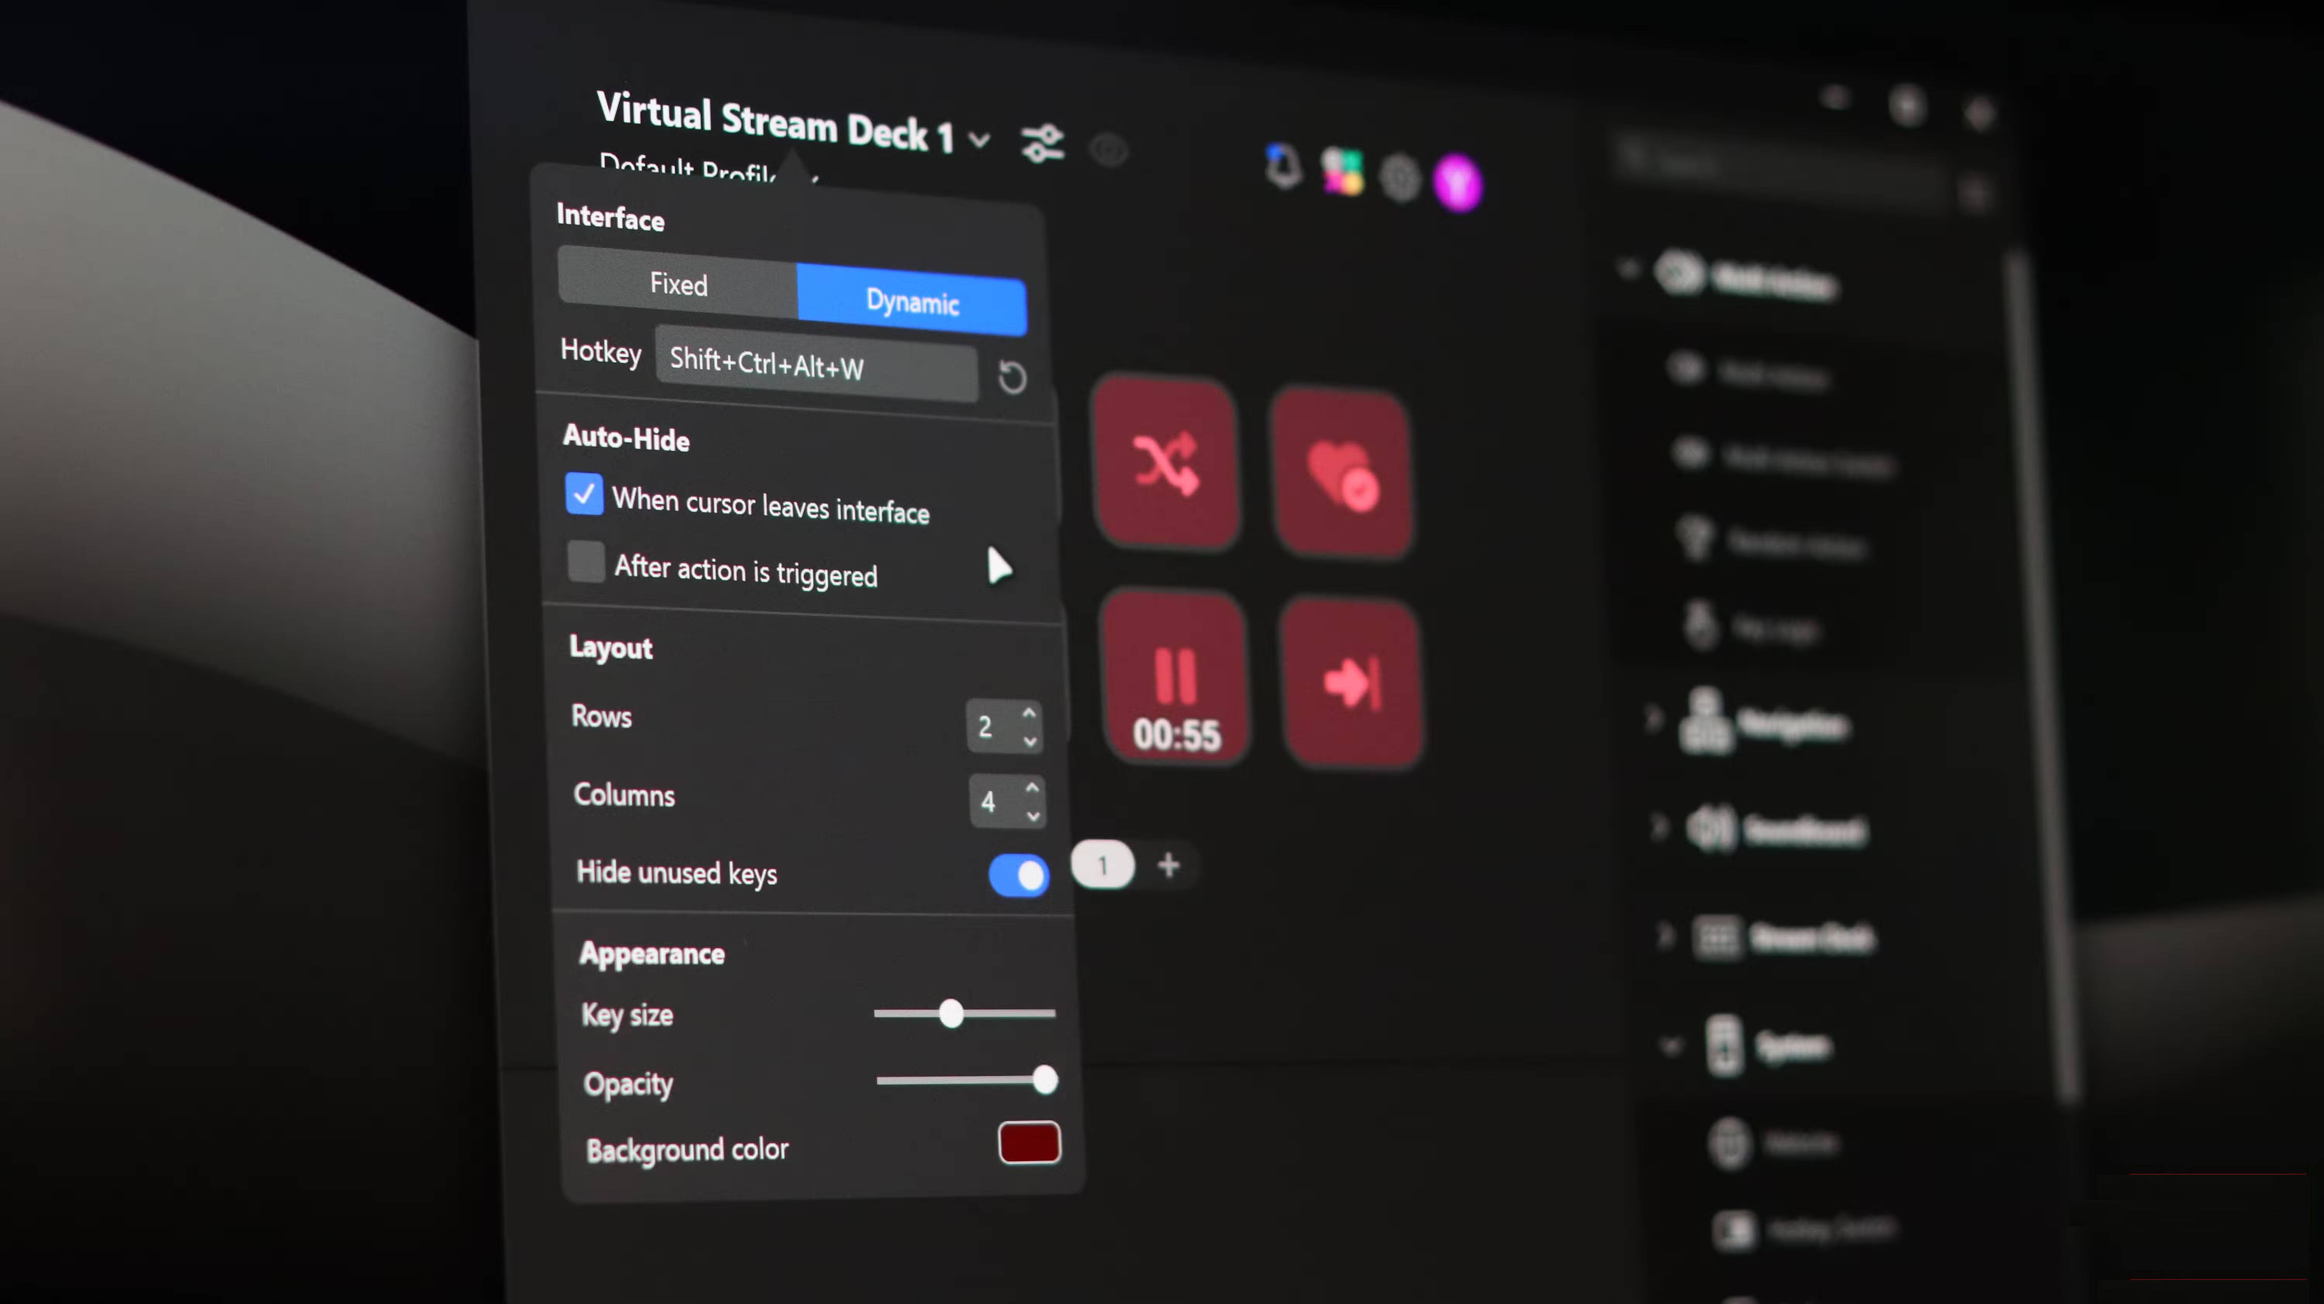The width and height of the screenshot is (2324, 1304).
Task: Select page 1 pill button
Action: 1102,865
